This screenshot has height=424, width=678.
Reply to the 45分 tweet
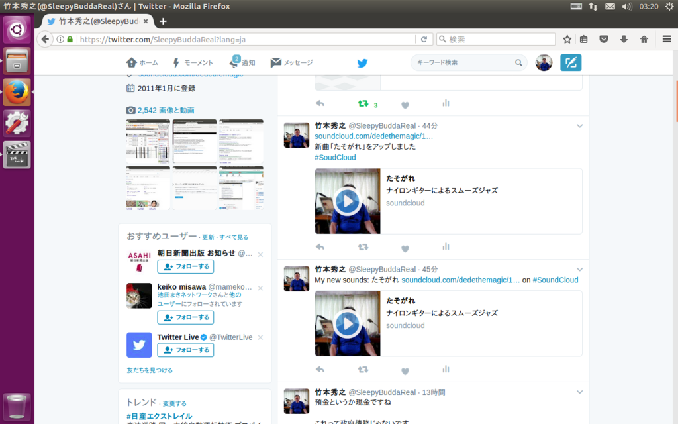[x=320, y=370]
